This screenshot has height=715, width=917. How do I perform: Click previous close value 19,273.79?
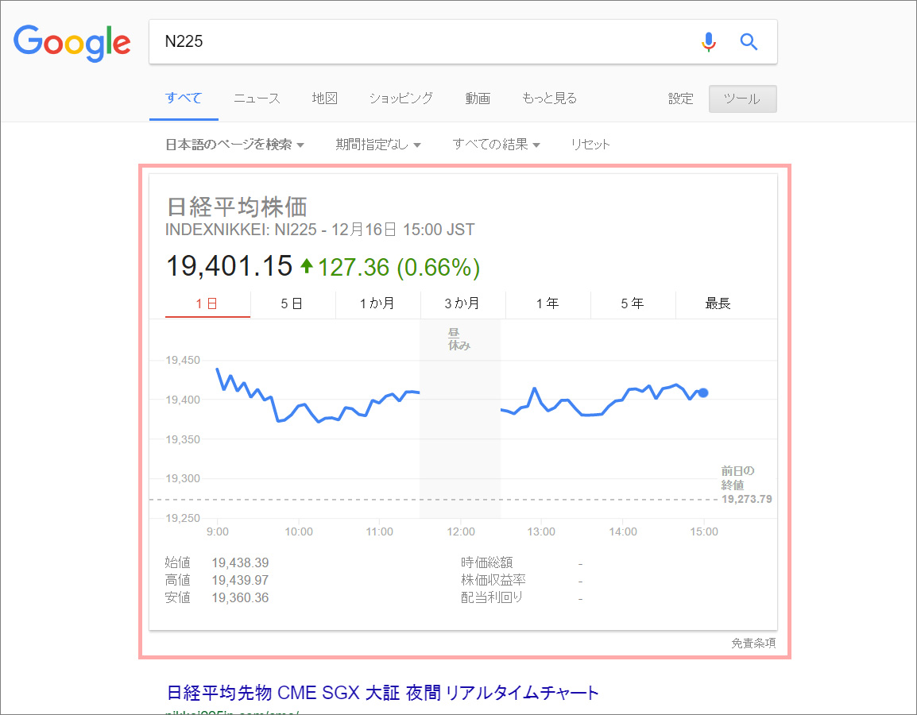tap(747, 499)
